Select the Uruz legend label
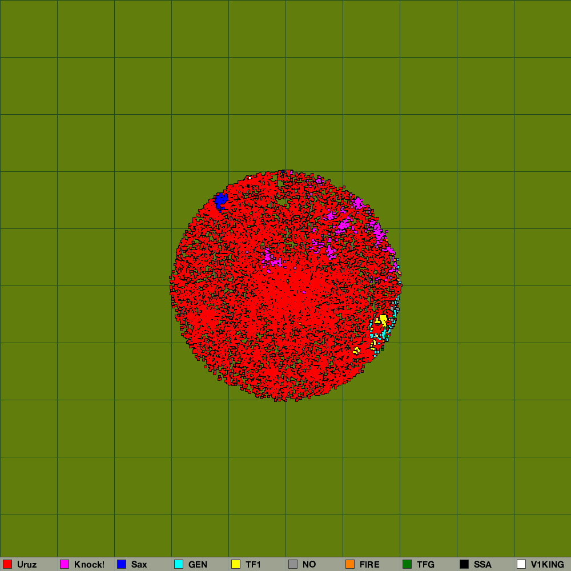Image resolution: width=571 pixels, height=571 pixels. pos(27,565)
